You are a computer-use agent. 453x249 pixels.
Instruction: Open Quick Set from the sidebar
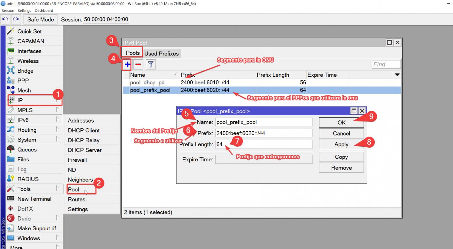coord(29,31)
